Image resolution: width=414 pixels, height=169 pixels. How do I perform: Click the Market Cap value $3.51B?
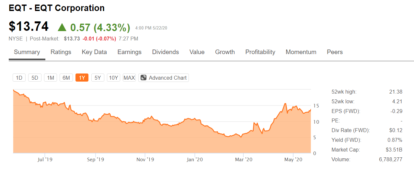tap(394, 150)
